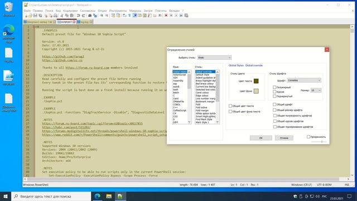
Task: Click the Start Recording macro icon
Action: pos(166,16)
